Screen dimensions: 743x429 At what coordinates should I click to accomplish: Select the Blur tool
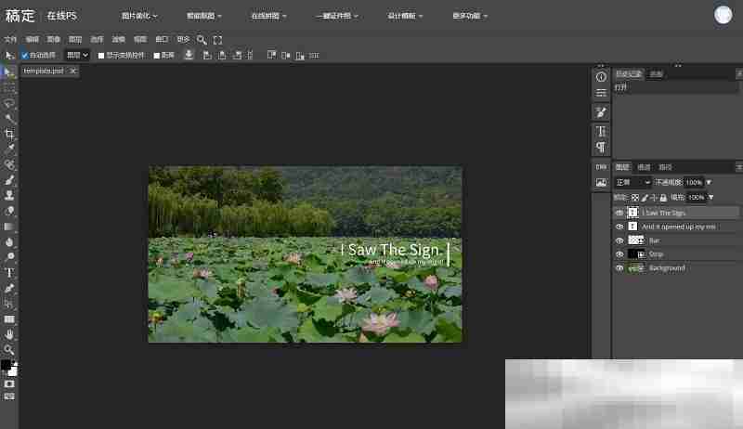pyautogui.click(x=8, y=242)
